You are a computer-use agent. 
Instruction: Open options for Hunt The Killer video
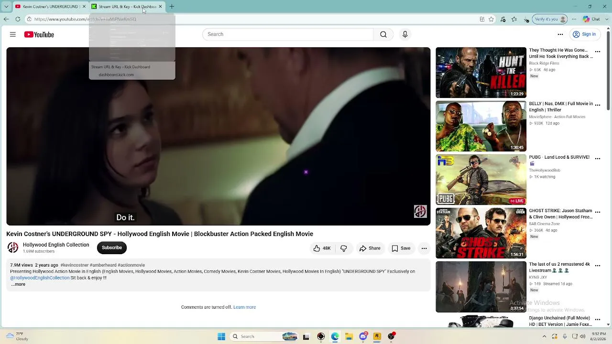coord(598,51)
